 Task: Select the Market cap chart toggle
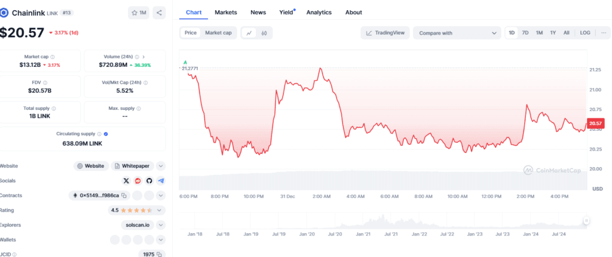[218, 33]
